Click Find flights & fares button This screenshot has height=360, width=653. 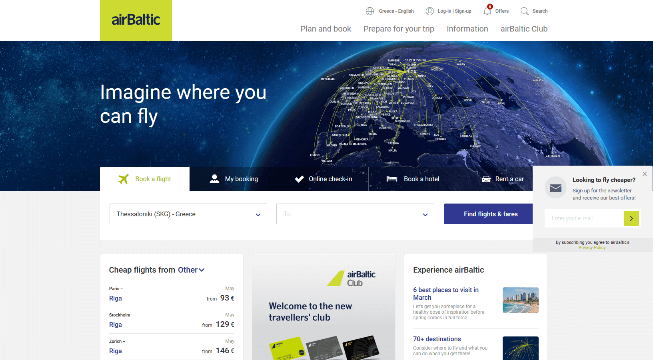491,214
